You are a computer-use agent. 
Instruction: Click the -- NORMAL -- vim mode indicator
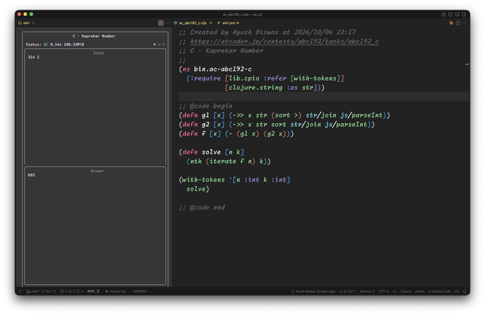(140, 291)
